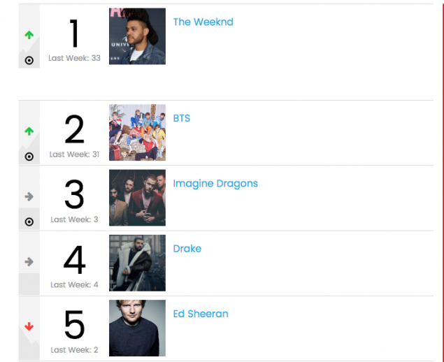The width and height of the screenshot is (444, 362).
Task: Open The Weeknd artist link
Action: [x=203, y=22]
